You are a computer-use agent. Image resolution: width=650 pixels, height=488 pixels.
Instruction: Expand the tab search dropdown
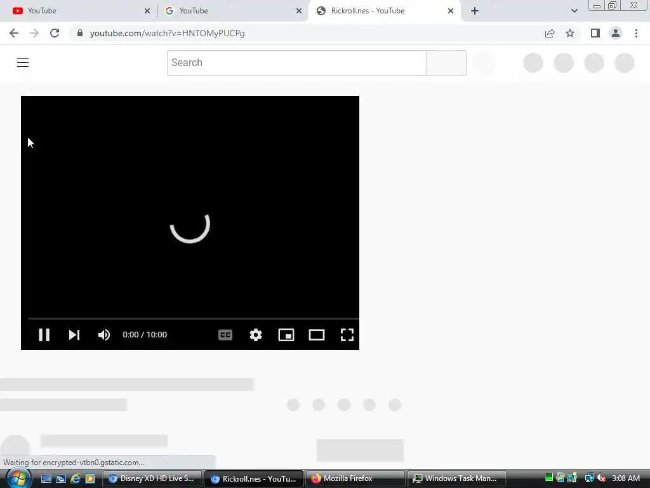click(574, 11)
